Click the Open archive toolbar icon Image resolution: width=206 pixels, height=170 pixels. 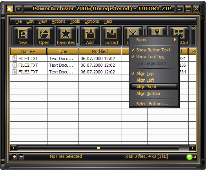click(x=44, y=34)
